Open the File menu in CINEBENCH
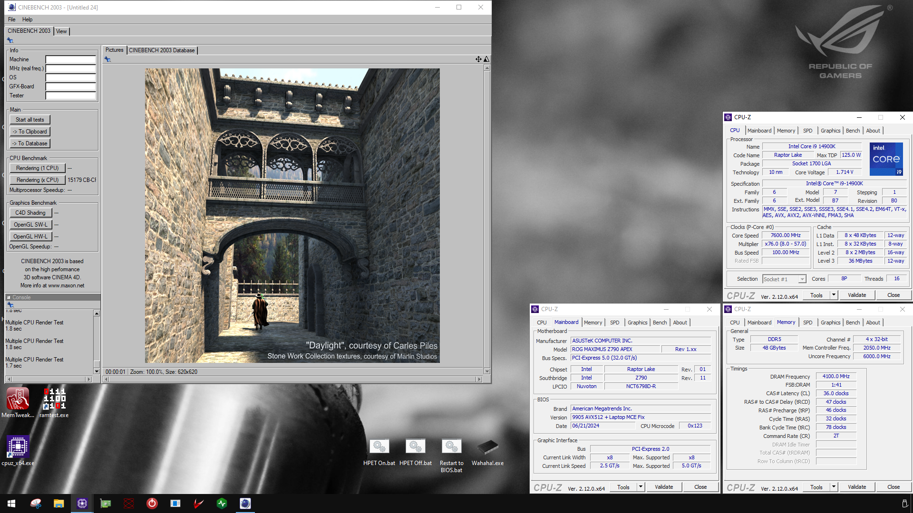Image resolution: width=913 pixels, height=513 pixels. (x=12, y=19)
